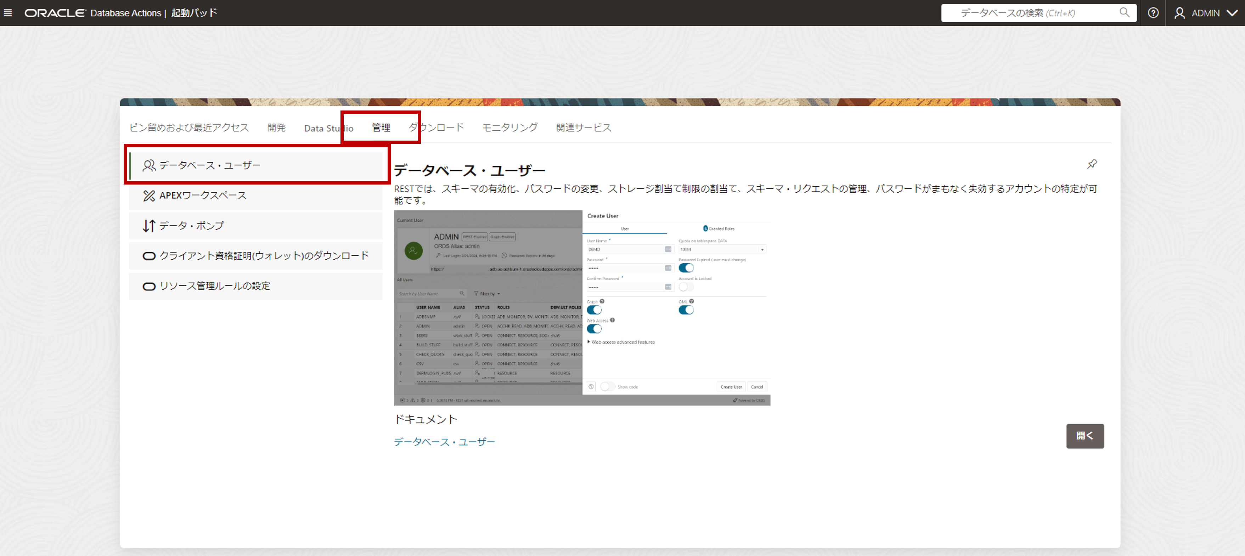Image resolution: width=1245 pixels, height=556 pixels.
Task: Open the データベース・ユーザー documentation link
Action: click(x=444, y=442)
